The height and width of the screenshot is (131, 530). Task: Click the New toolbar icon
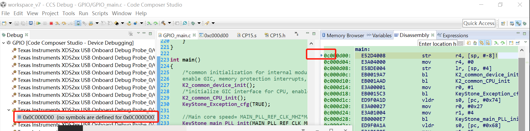click(4, 23)
